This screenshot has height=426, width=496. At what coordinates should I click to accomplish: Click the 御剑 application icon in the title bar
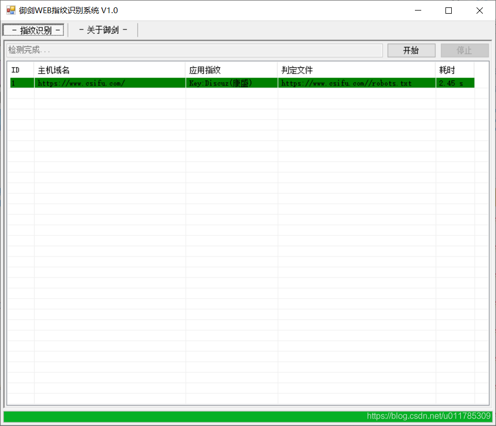pyautogui.click(x=11, y=10)
